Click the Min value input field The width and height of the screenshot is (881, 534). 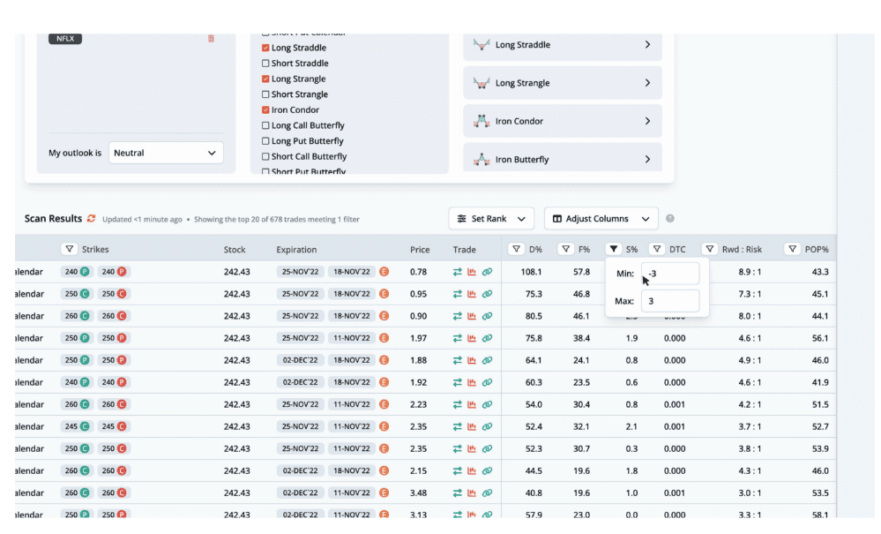[x=670, y=274]
